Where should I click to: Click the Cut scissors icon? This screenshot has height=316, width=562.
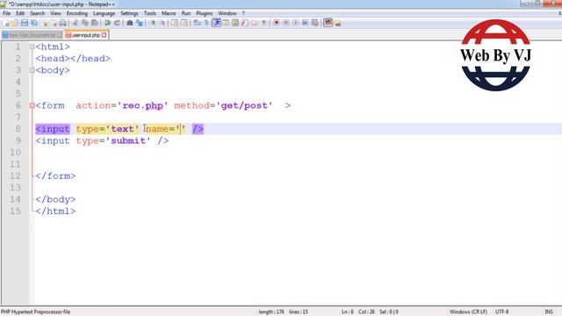pyautogui.click(x=76, y=23)
